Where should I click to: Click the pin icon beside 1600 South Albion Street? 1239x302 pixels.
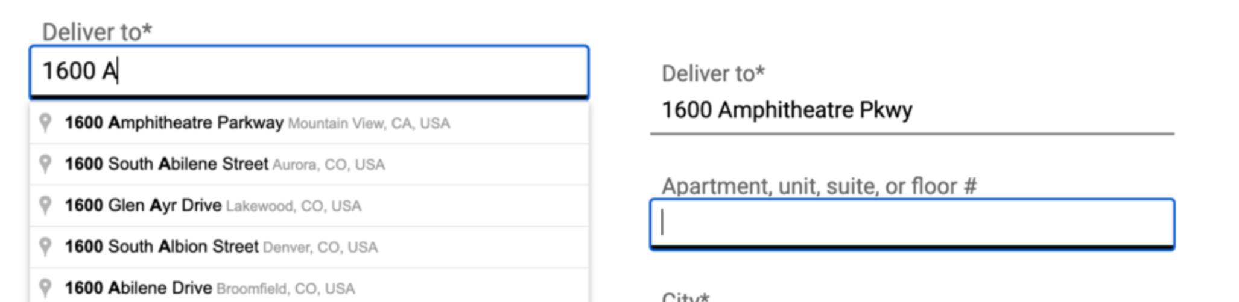click(45, 247)
